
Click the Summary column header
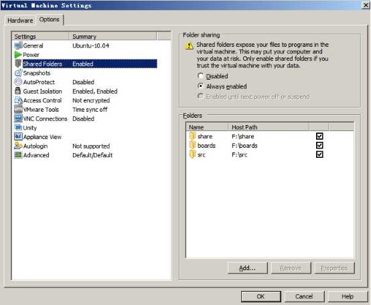click(x=113, y=36)
